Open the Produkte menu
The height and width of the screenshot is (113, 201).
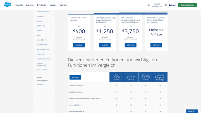19,5
